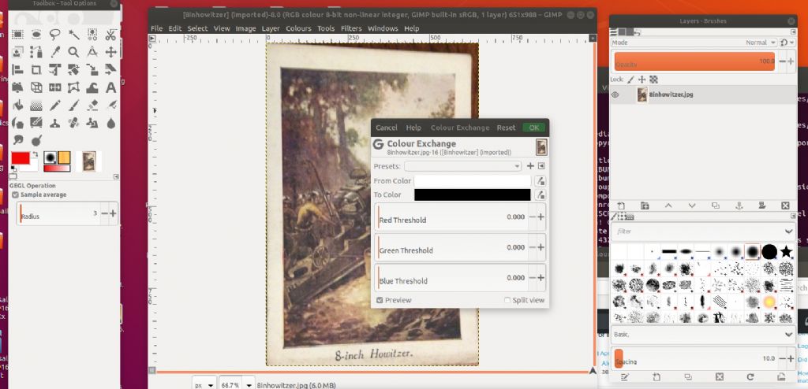Select the Fuzzy Select magic wand tool
Viewport: 808px width, 389px height.
[x=73, y=35]
